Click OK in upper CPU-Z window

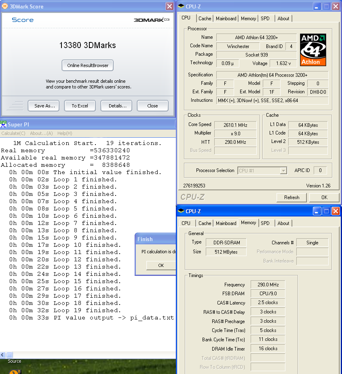pos(324,198)
